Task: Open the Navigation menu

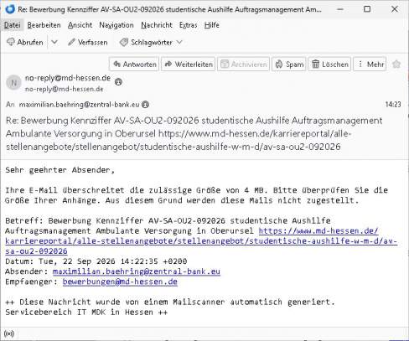Action: pyautogui.click(x=116, y=25)
